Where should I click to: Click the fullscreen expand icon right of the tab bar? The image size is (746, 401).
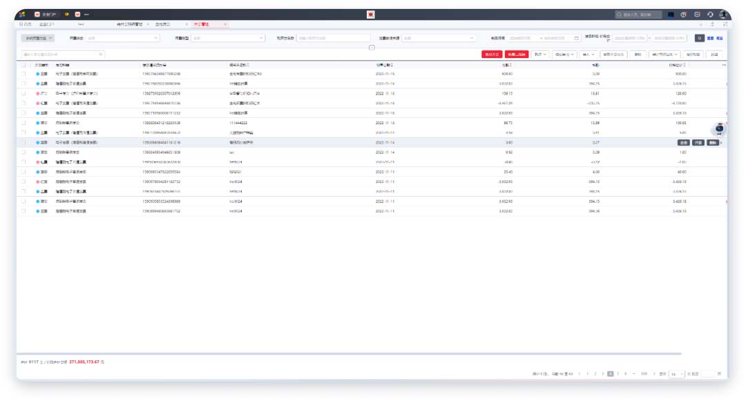tap(725, 24)
